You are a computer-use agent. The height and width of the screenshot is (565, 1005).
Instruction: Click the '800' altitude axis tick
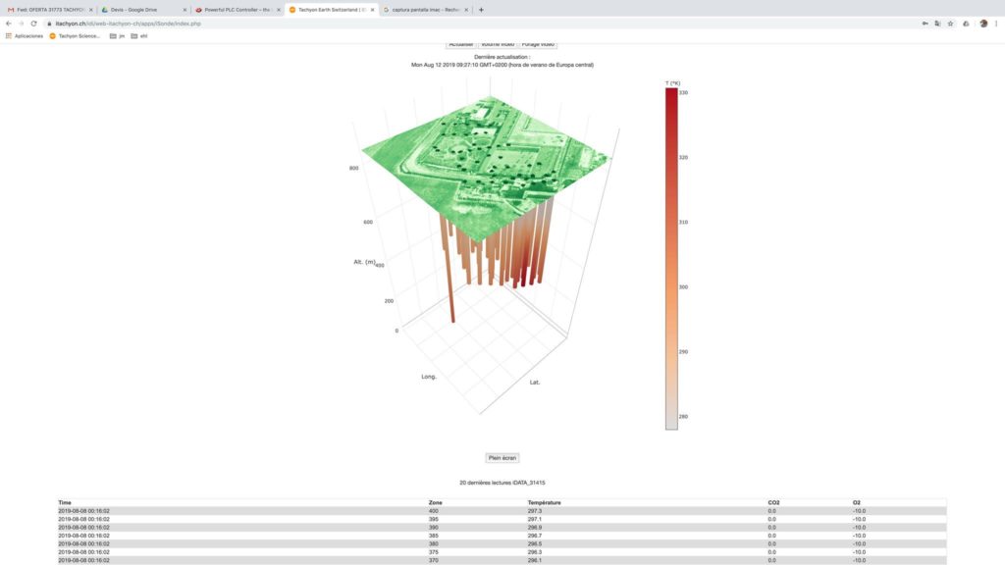(353, 169)
